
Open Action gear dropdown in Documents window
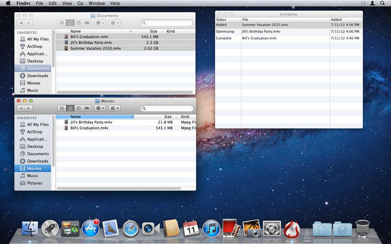[x=100, y=23]
